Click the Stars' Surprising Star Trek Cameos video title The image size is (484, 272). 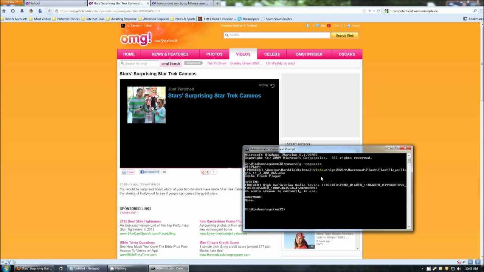coord(214,96)
